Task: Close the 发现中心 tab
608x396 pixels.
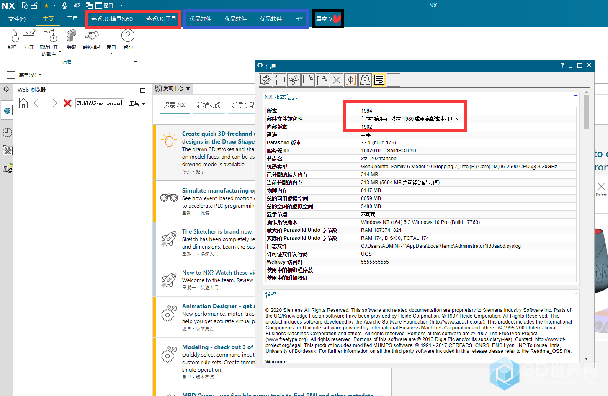Action: 188,89
